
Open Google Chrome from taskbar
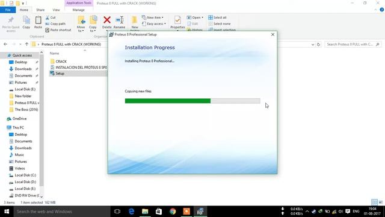(173, 212)
